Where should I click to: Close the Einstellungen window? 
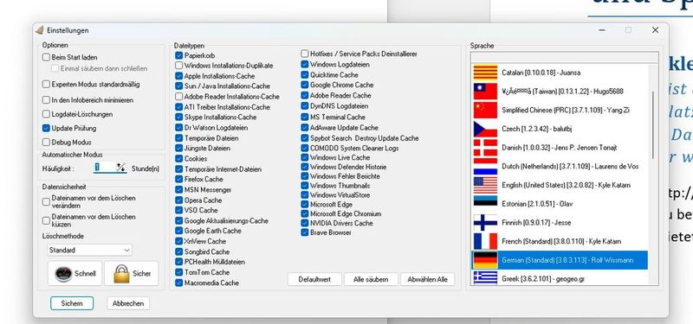655,30
